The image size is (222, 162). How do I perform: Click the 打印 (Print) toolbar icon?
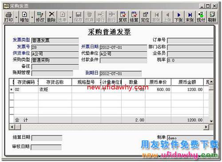point(8,17)
